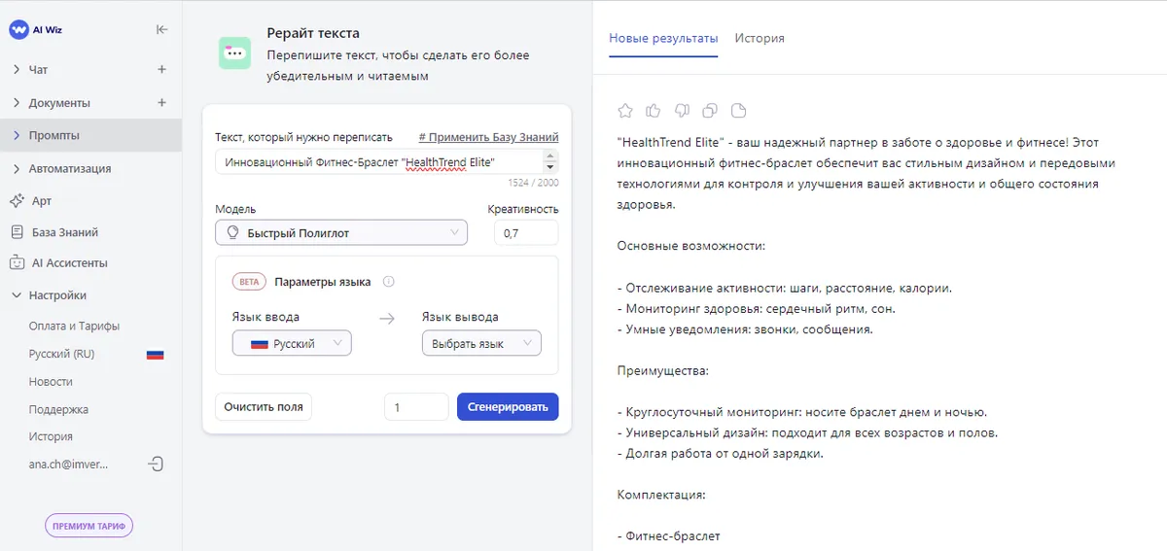Viewport: 1167px width, 551px height.
Task: Click the Круглосуточный мониторинг line
Action: [802, 412]
